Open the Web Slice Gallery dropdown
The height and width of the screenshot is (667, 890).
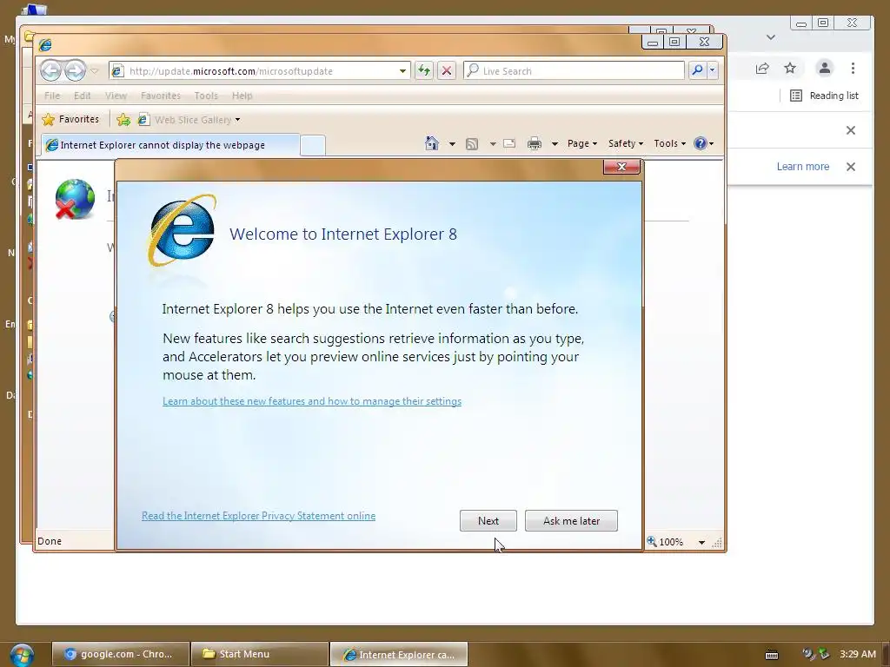(x=189, y=120)
